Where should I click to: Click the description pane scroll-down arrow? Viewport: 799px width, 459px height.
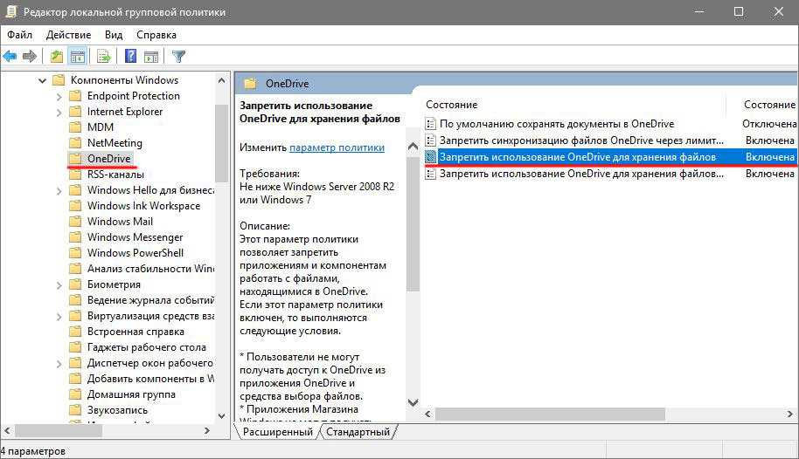[x=413, y=402]
